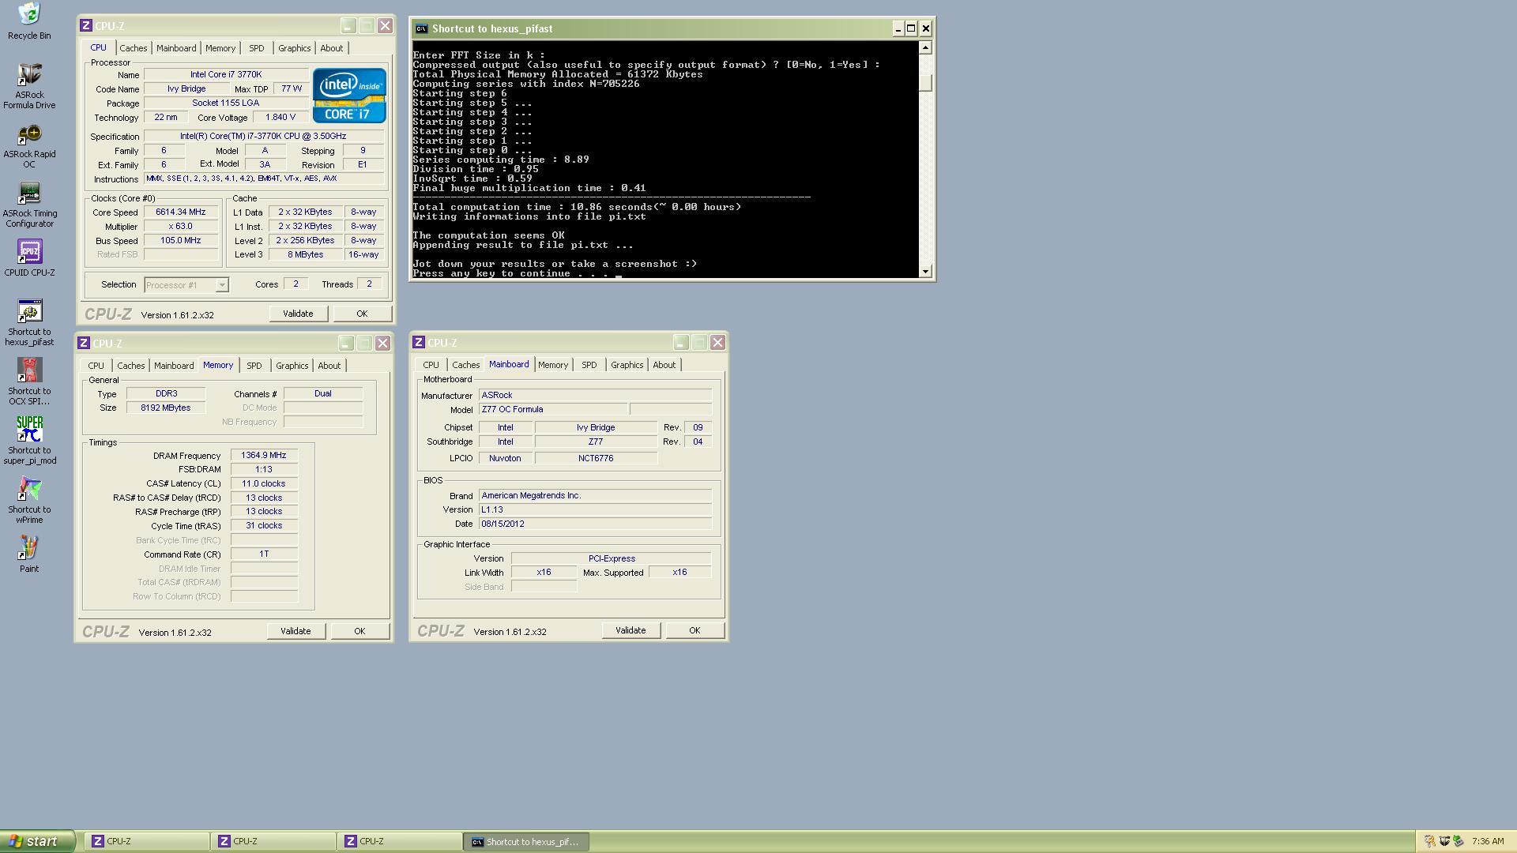Click Multiplier value x 63.0
Screen dimensions: 1517x853
click(x=181, y=227)
